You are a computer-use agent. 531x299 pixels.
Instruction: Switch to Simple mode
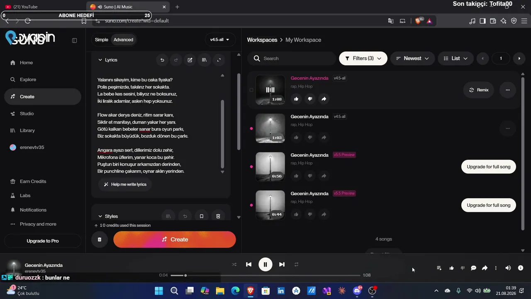coord(101,40)
